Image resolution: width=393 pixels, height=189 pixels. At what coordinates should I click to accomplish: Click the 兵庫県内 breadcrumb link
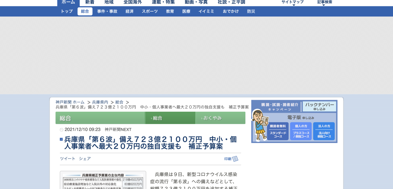100,102
